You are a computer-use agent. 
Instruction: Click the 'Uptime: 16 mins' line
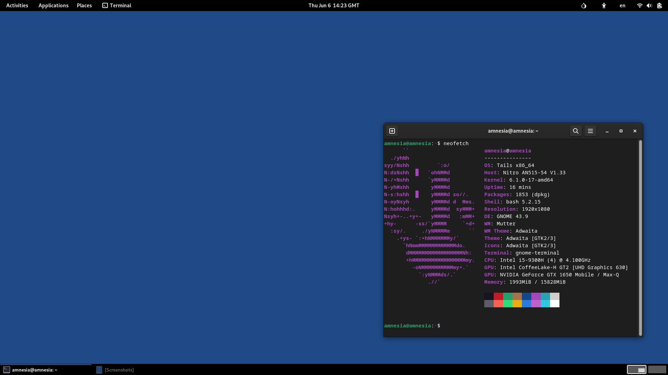[508, 187]
